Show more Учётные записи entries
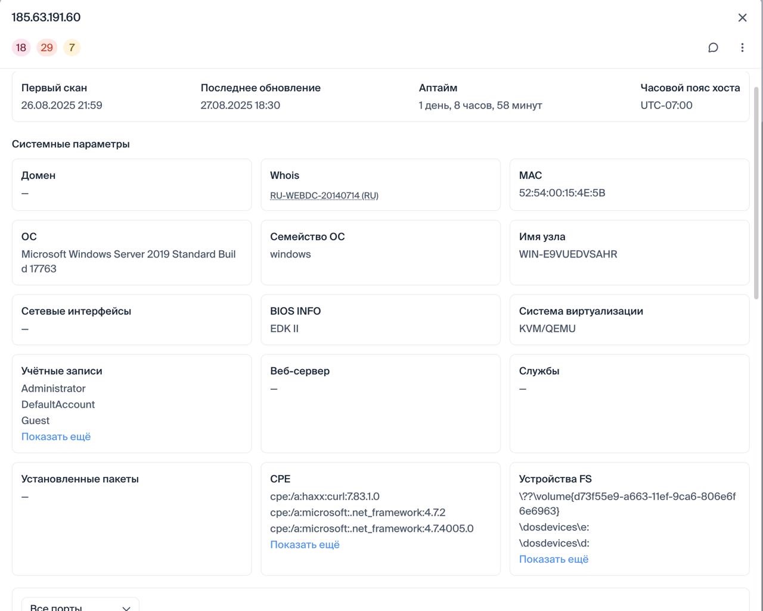This screenshot has width=763, height=611. (56, 436)
